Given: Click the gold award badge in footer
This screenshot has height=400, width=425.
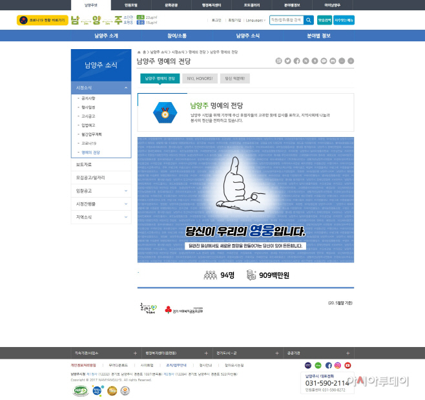Looking at the screenshot, I should [x=112, y=391].
